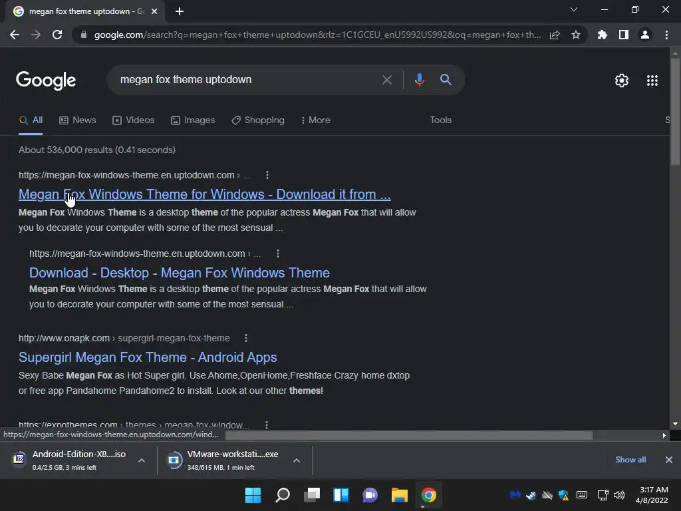Expand options for VMware-workstation exe download

coord(297,460)
